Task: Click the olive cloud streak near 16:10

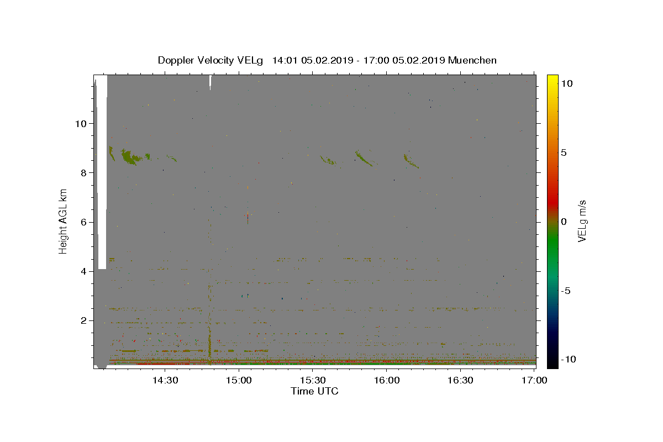Action: [411, 161]
